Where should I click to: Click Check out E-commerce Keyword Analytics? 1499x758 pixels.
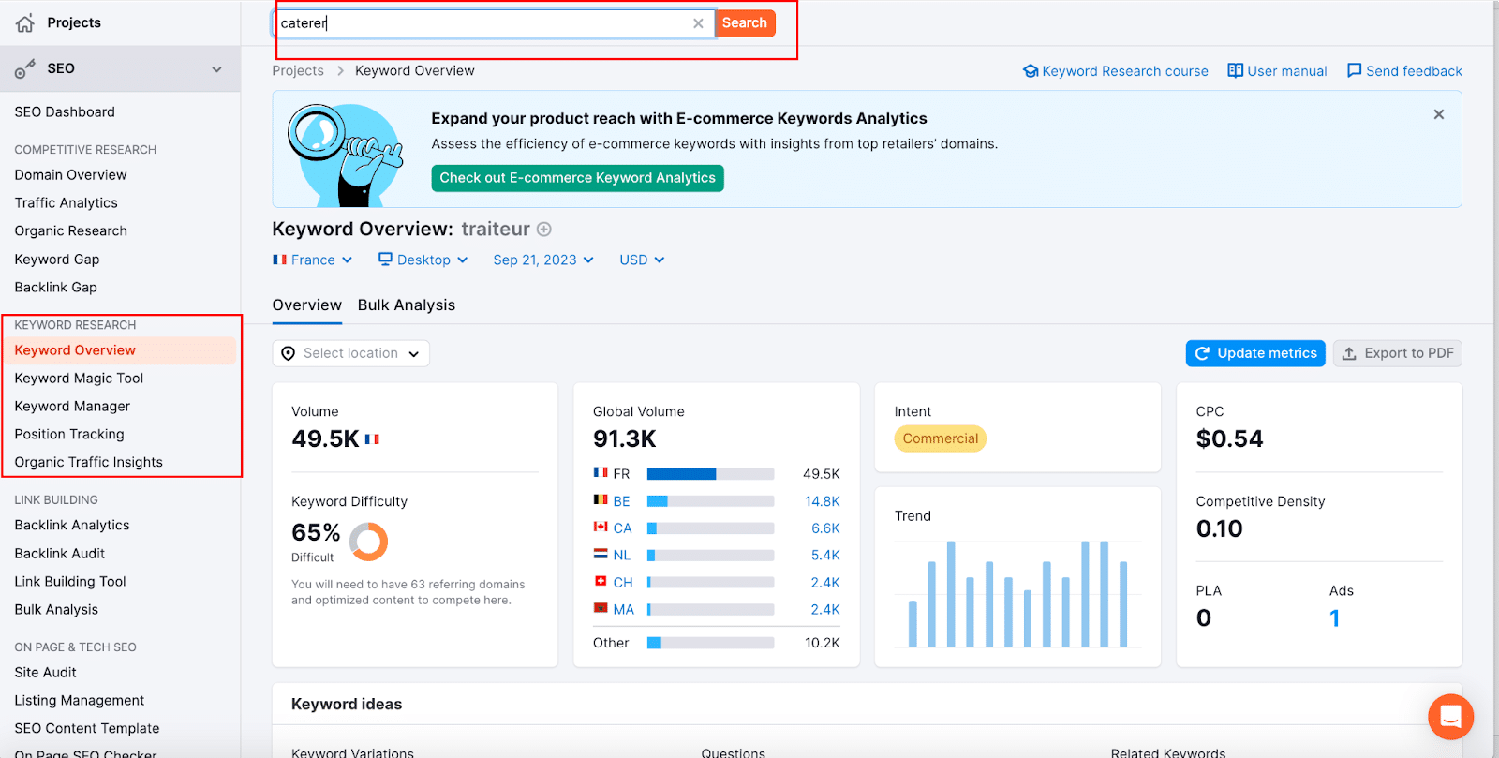(x=577, y=178)
